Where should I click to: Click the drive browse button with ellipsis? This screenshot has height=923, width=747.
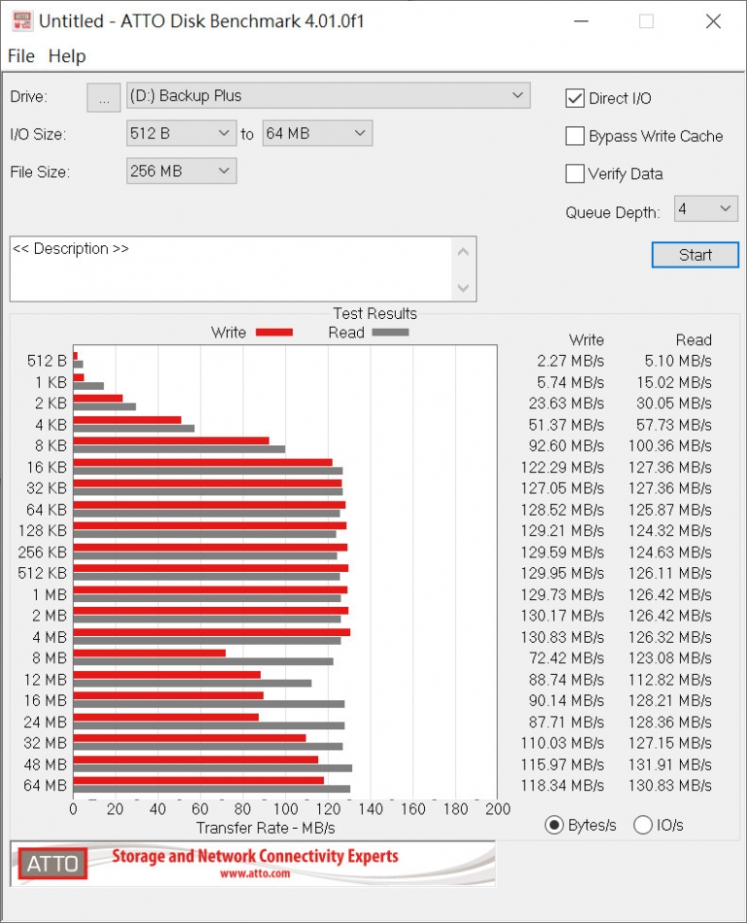click(x=104, y=97)
